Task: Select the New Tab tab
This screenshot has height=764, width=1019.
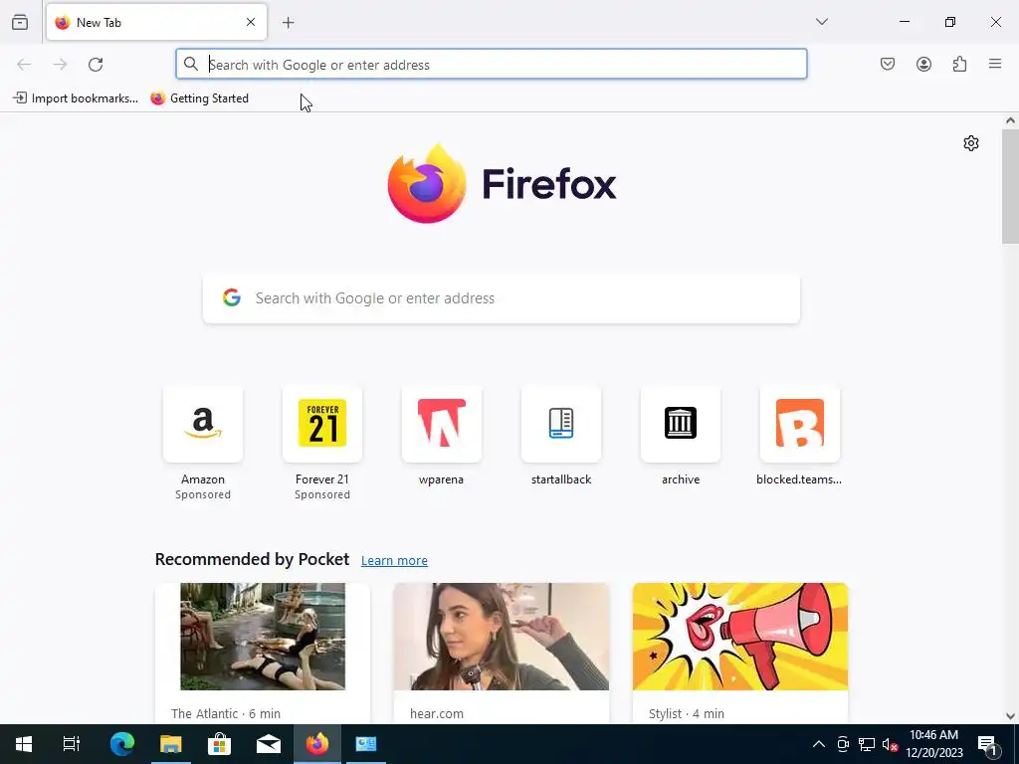Action: coord(156,22)
